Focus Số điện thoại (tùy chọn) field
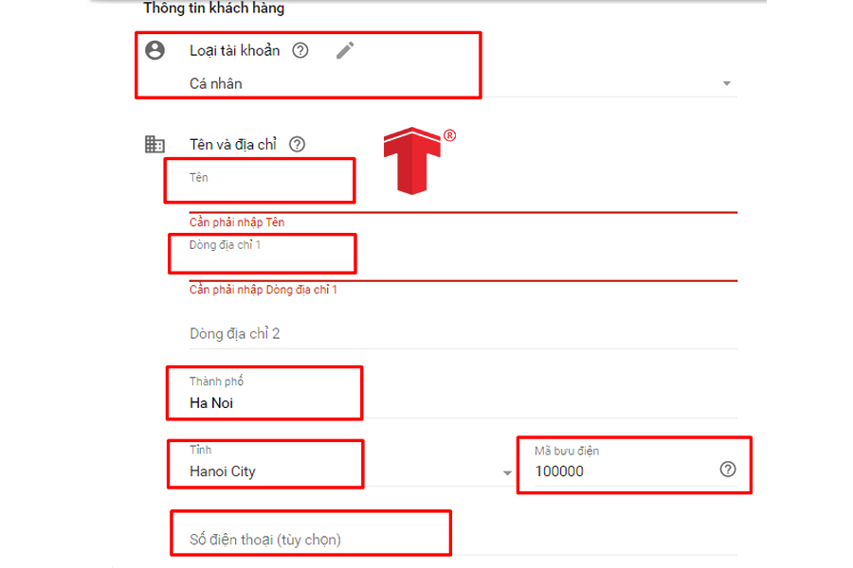This screenshot has width=853, height=568. [463, 540]
